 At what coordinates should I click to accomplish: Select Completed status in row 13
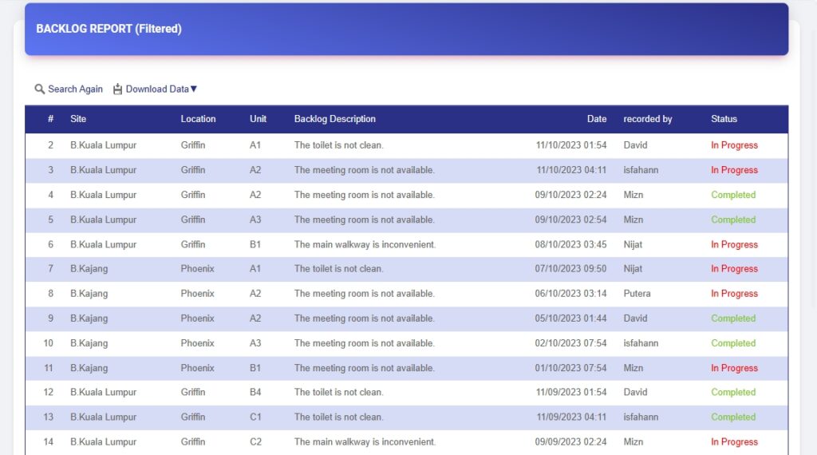tap(733, 417)
